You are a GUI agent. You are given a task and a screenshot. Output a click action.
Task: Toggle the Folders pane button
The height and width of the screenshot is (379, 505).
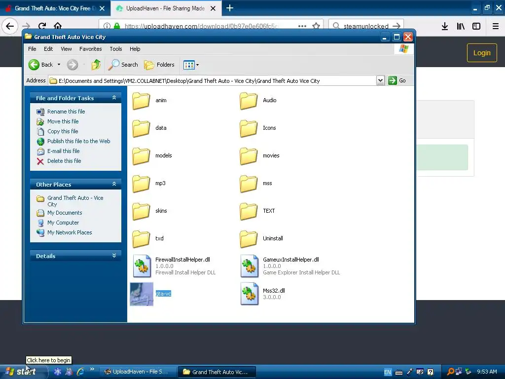[159, 65]
